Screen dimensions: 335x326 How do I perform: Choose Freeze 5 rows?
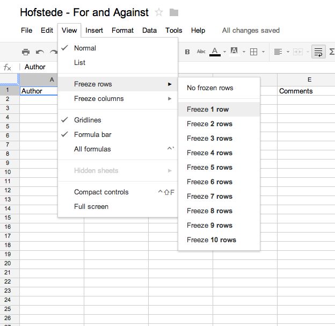[219, 168]
